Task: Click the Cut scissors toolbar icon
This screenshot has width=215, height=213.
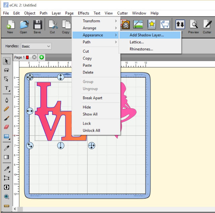Action: tap(53, 25)
